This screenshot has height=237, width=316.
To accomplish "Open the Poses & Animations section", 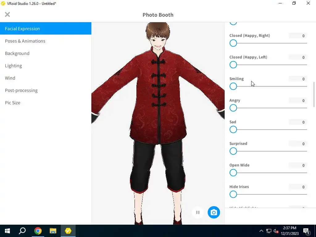I will point(46,41).
